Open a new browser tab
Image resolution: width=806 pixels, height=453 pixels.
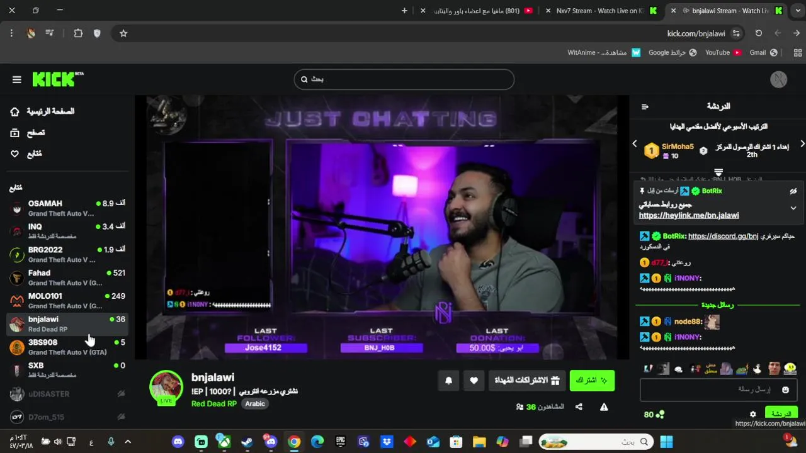[404, 11]
